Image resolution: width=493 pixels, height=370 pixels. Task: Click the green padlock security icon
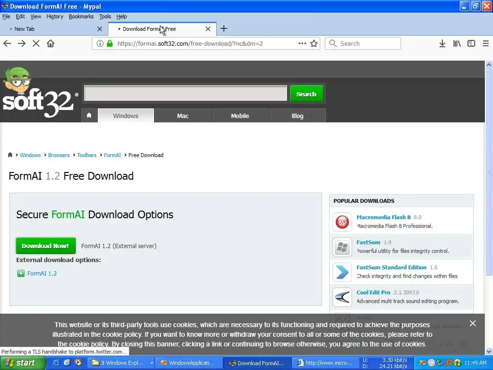pyautogui.click(x=110, y=43)
